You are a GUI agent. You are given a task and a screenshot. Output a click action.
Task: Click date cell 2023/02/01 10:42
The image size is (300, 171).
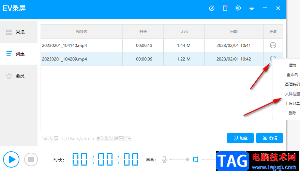(x=234, y=59)
